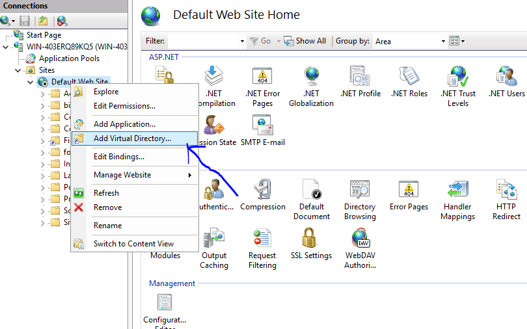Screen dimensions: 527x329
Task: Open the Modules feature
Action: [x=165, y=256]
